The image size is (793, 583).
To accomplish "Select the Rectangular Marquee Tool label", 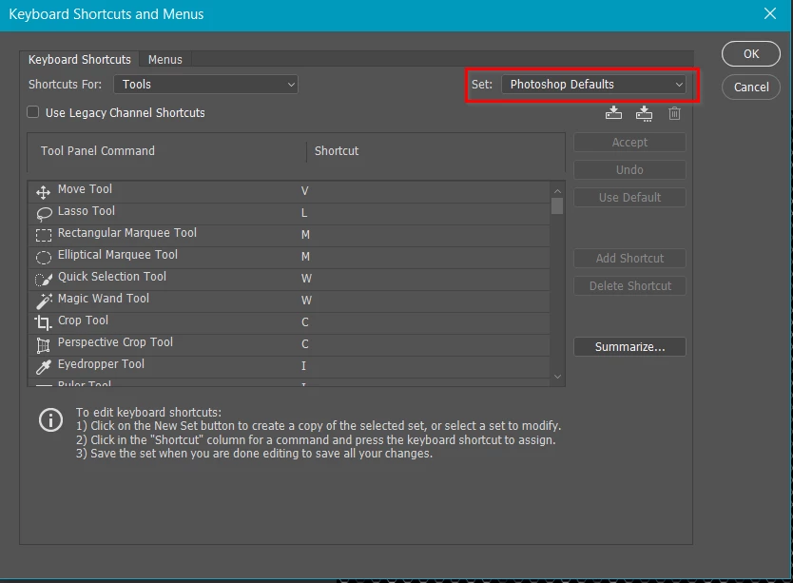I will [127, 232].
